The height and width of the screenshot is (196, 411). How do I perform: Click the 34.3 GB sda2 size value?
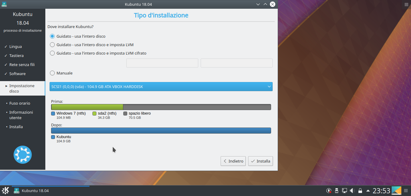click(104, 118)
